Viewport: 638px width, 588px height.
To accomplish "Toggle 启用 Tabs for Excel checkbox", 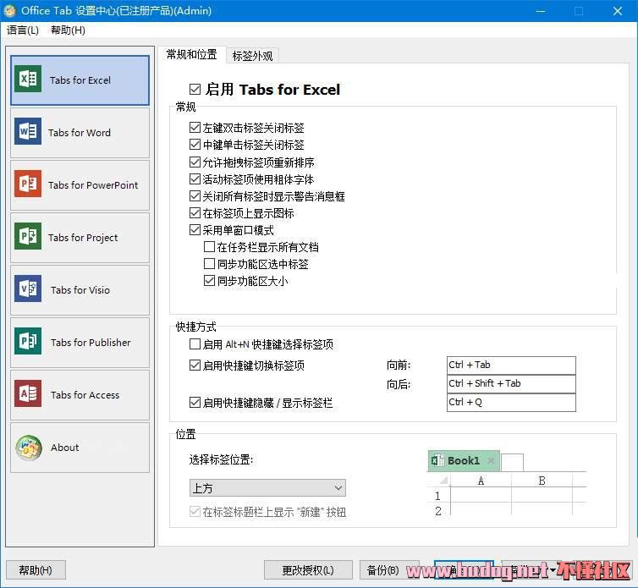I will click(195, 89).
